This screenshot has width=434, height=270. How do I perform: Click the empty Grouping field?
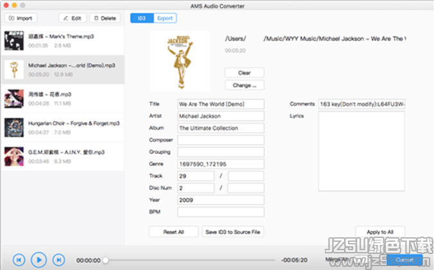pyautogui.click(x=221, y=152)
